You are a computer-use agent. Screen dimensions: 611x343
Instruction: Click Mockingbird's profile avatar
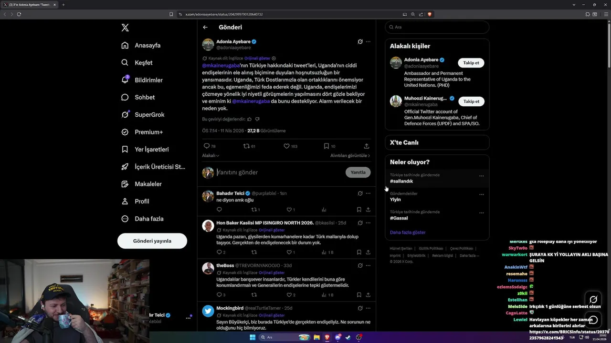(x=208, y=311)
